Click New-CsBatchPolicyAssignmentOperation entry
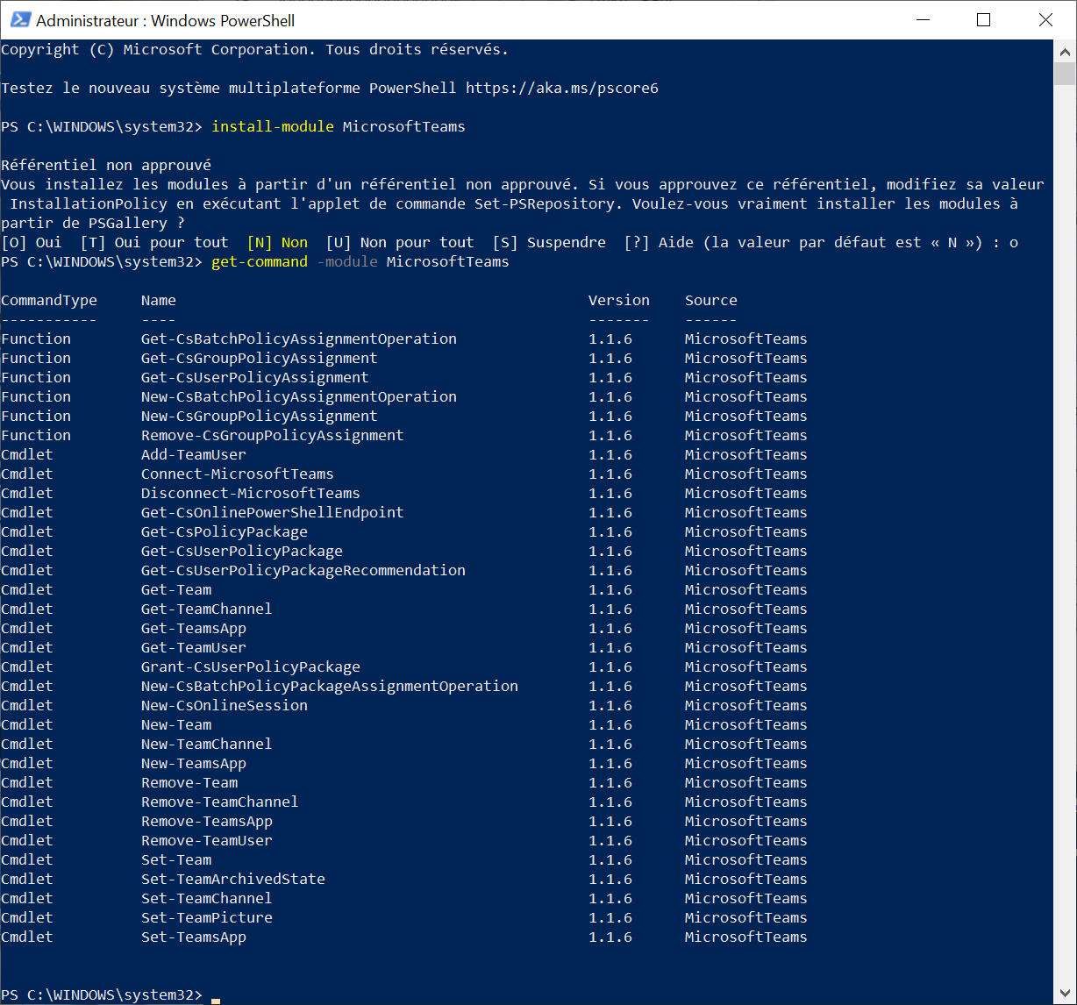This screenshot has height=1005, width=1077. tap(299, 396)
